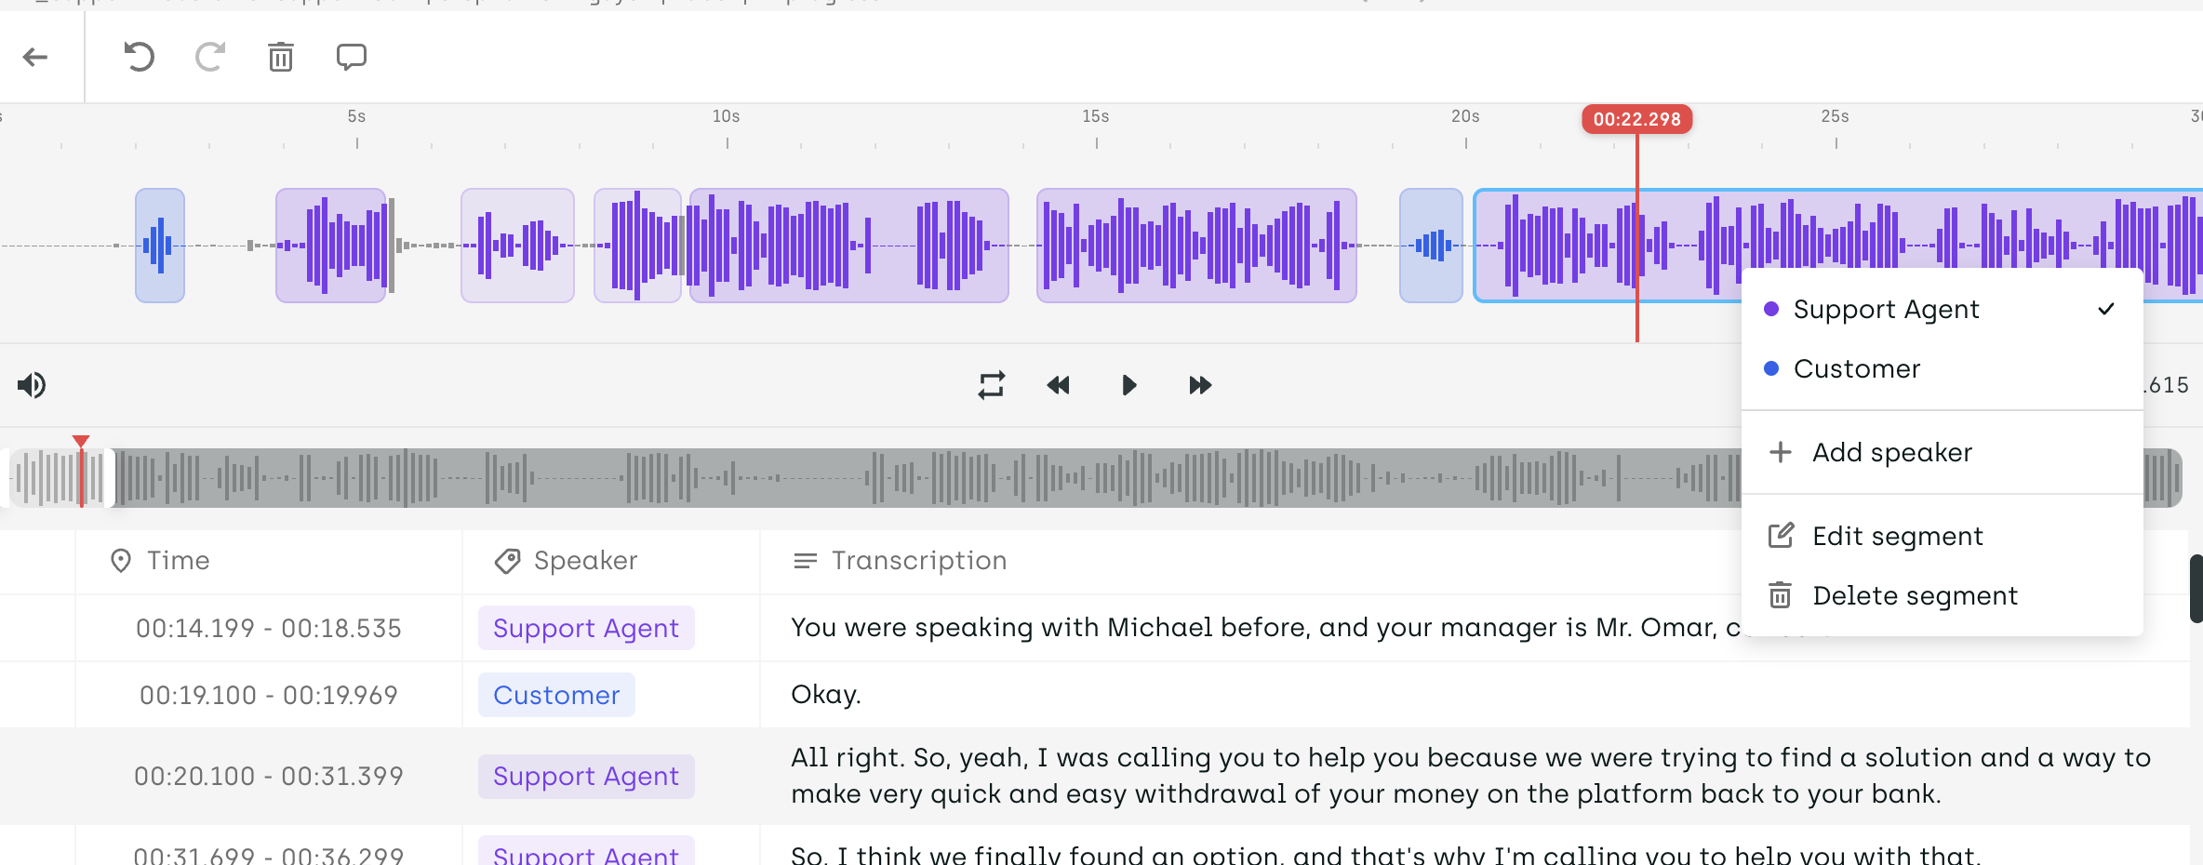Fast forward with the double-right arrow button
The width and height of the screenshot is (2203, 865).
pyautogui.click(x=1200, y=385)
